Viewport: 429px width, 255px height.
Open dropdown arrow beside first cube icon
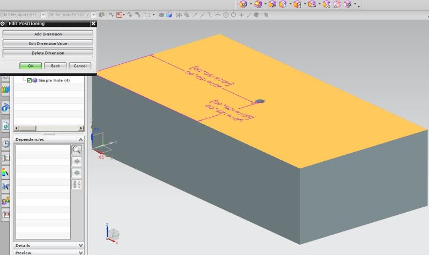(x=250, y=4)
